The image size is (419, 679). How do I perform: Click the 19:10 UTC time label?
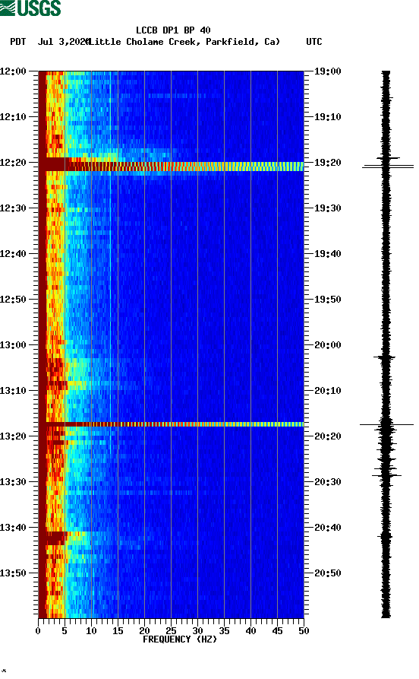328,117
